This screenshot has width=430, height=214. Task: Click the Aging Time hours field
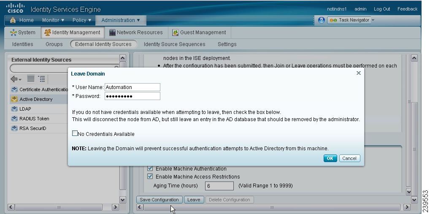click(x=219, y=186)
